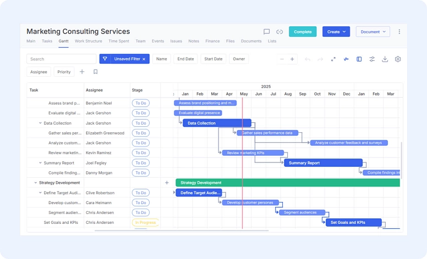Image resolution: width=427 pixels, height=259 pixels.
Task: Open the Create dropdown
Action: (x=336, y=32)
